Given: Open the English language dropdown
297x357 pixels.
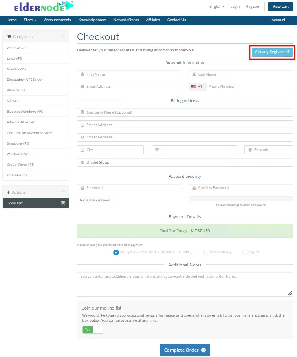Looking at the screenshot, I should (x=216, y=7).
